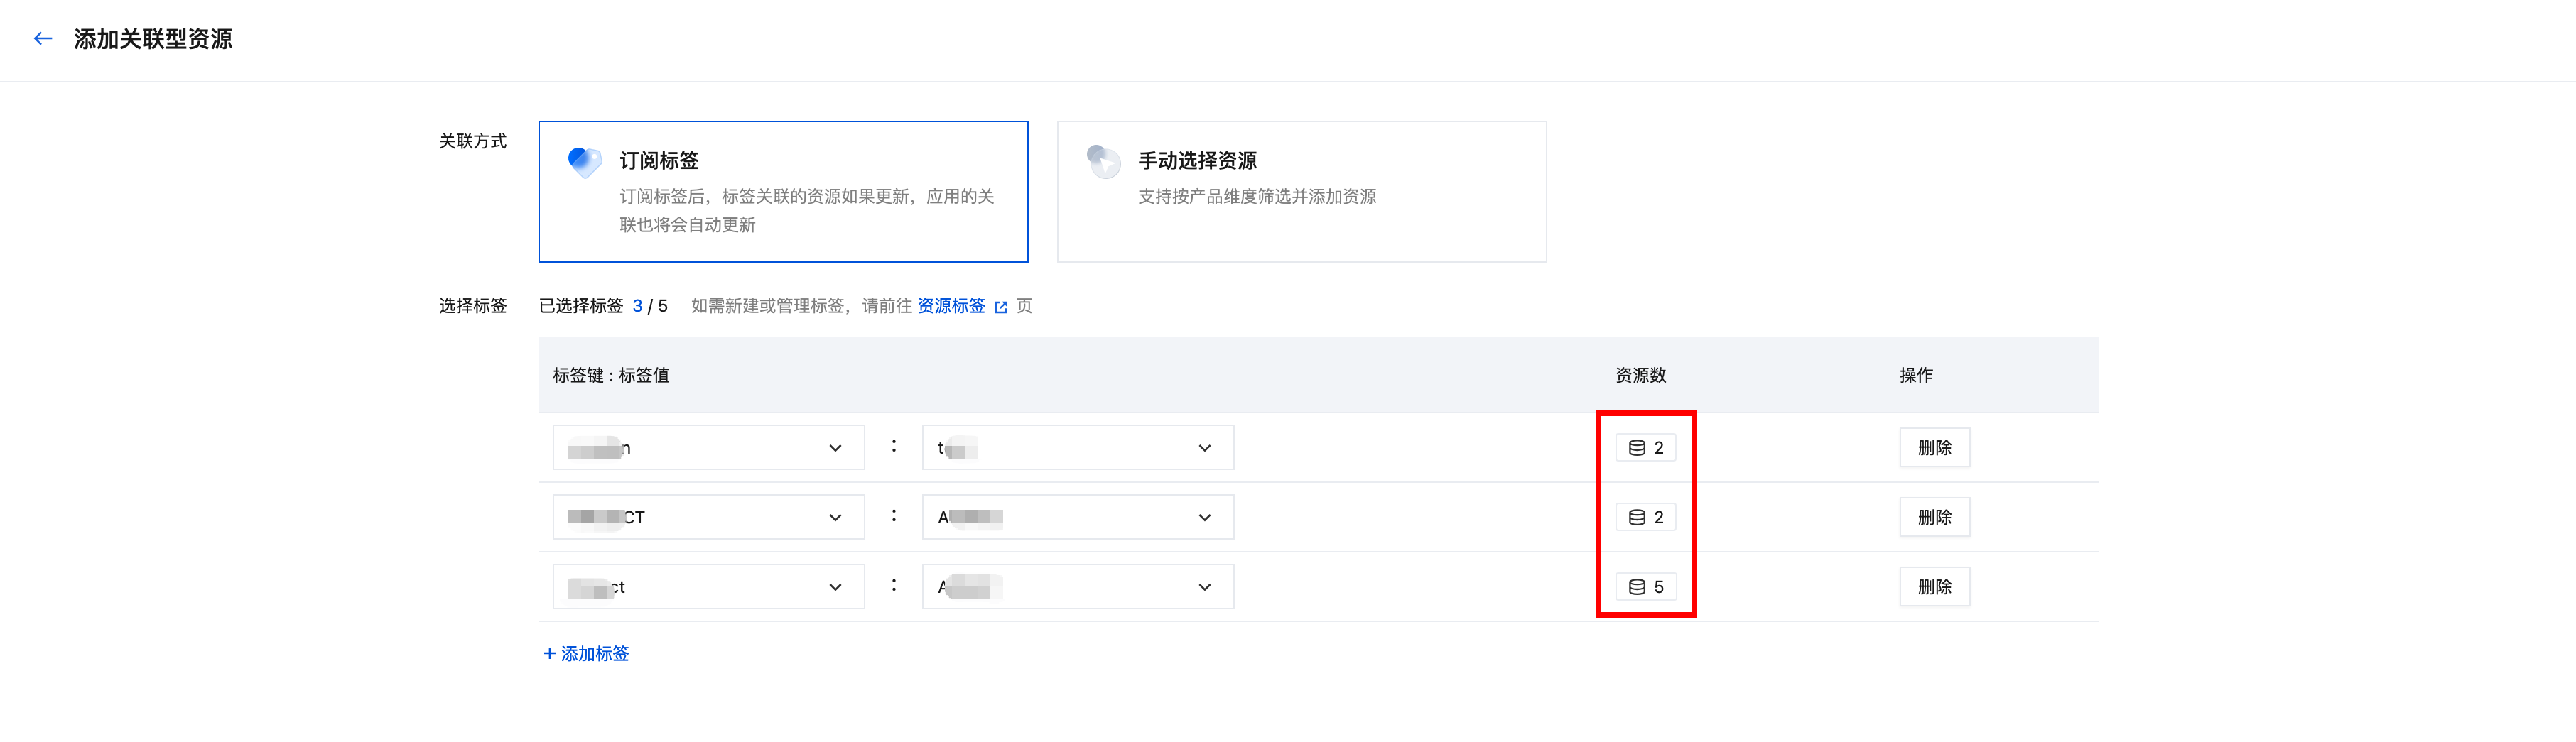Delete the tag row with key ending "CT"
Image resolution: width=2576 pixels, height=742 pixels.
(x=1934, y=517)
